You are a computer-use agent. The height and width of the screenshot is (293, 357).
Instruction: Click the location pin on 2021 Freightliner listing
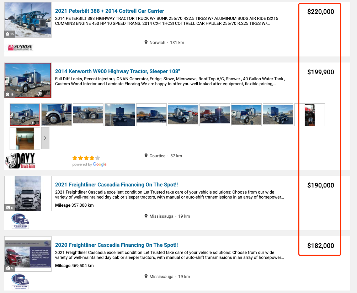coord(146,216)
